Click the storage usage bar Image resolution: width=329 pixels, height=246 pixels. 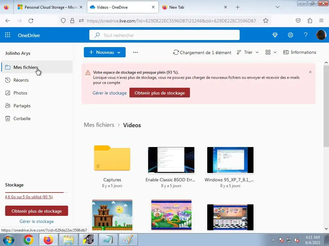pos(37,192)
